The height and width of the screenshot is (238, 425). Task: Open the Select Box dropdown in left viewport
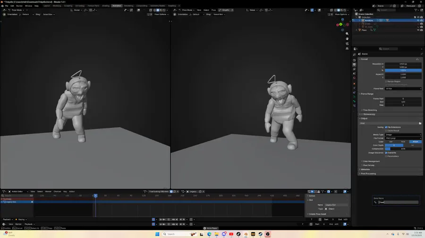(x=49, y=14)
